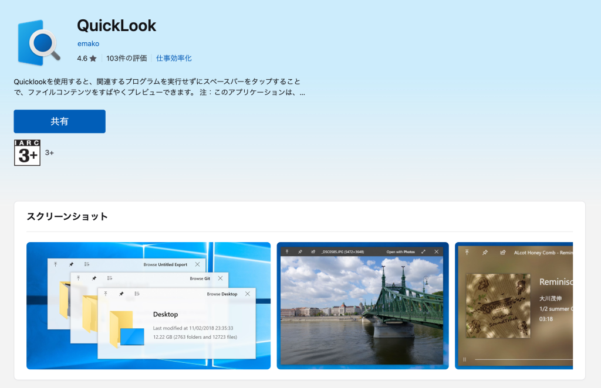Click list icon in Browse Desktop window
This screenshot has width=601, height=388.
point(137,294)
